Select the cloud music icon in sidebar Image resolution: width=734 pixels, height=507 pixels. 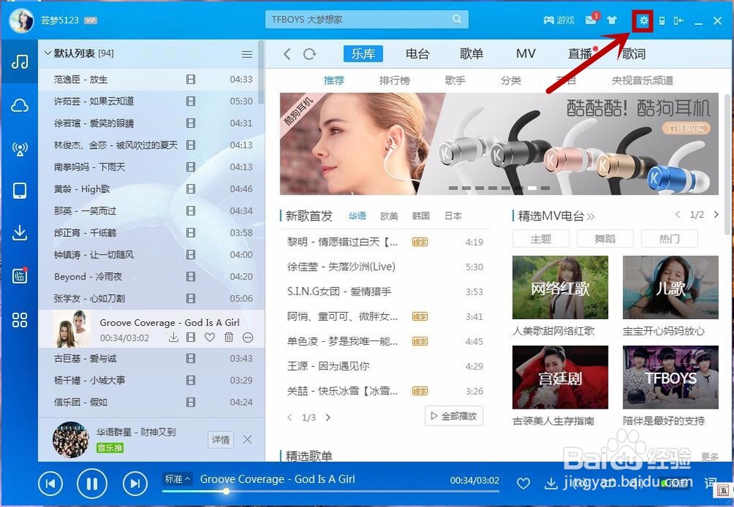pos(20,106)
